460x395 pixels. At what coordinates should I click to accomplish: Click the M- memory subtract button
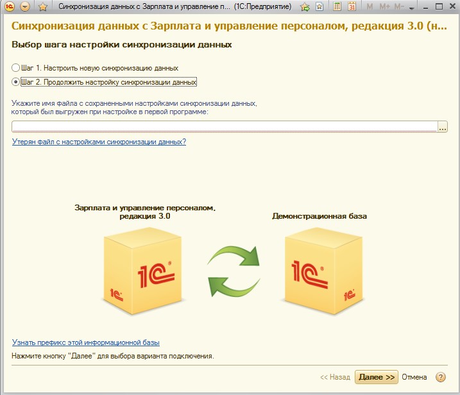coord(399,6)
